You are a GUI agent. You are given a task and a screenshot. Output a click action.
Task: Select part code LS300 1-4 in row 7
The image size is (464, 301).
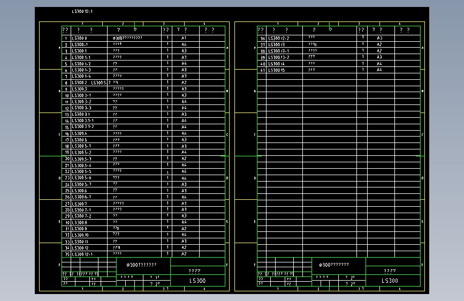[81, 76]
